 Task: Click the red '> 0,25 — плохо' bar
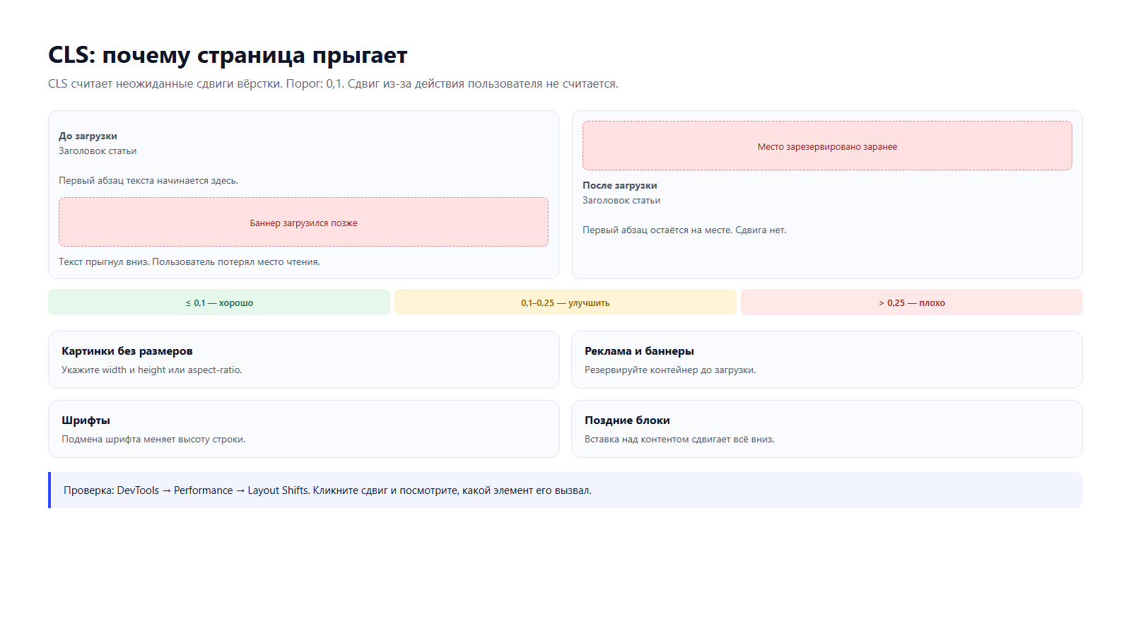[912, 302]
